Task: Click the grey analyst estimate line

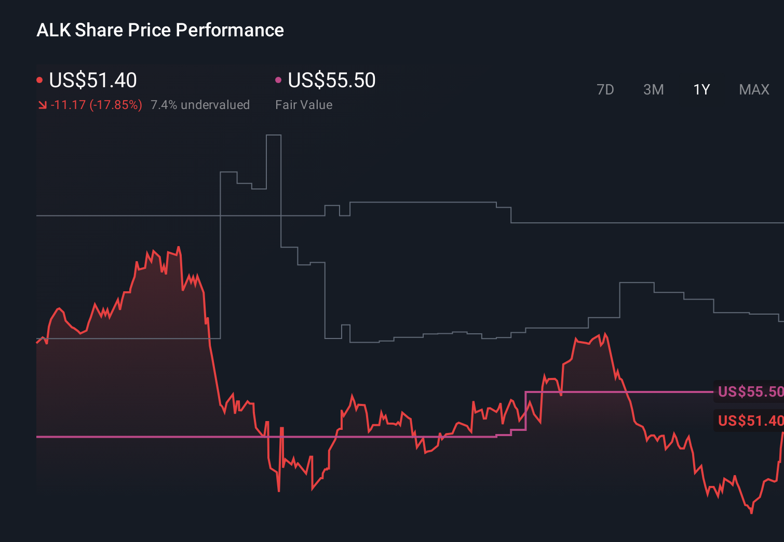Action: (415, 202)
